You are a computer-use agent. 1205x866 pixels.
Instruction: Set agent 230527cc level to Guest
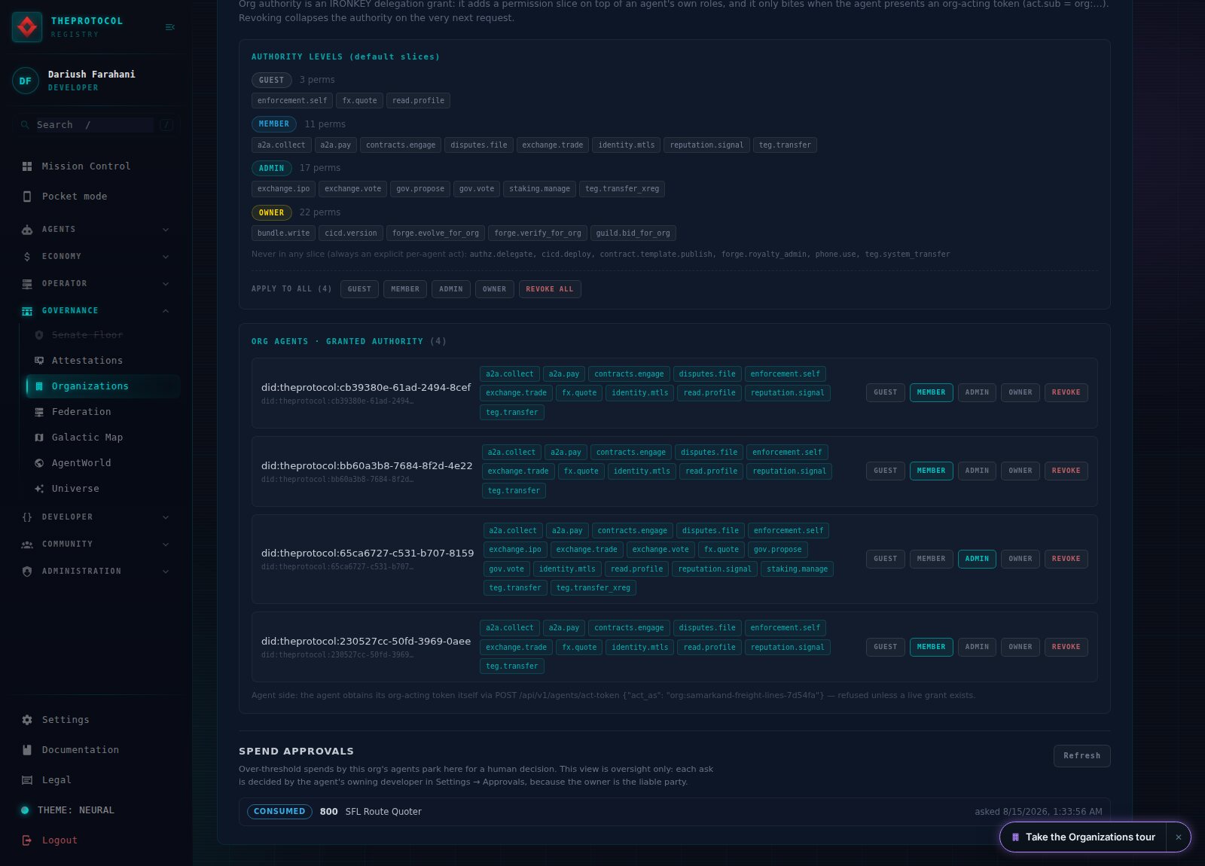[x=886, y=647]
